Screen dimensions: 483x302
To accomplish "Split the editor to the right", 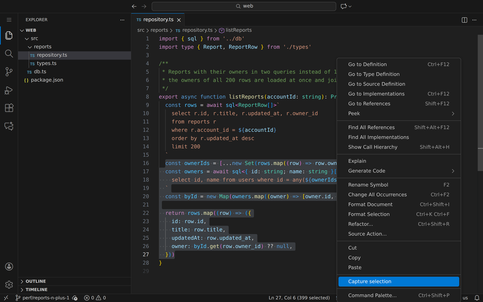I will 465,20.
